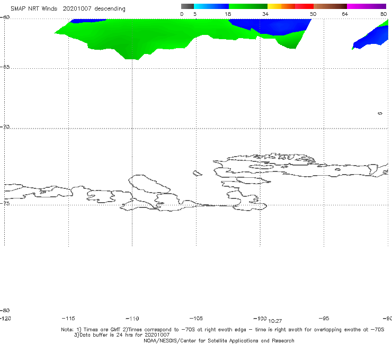Image resolution: width=392 pixels, height=344 pixels.
Task: Click the 'SMAP NRT Winds' title text
Action: (34, 8)
